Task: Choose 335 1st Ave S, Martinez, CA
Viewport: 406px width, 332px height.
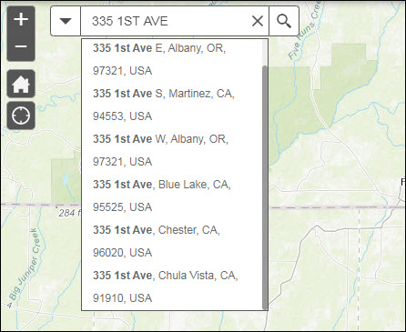Action: [x=172, y=105]
